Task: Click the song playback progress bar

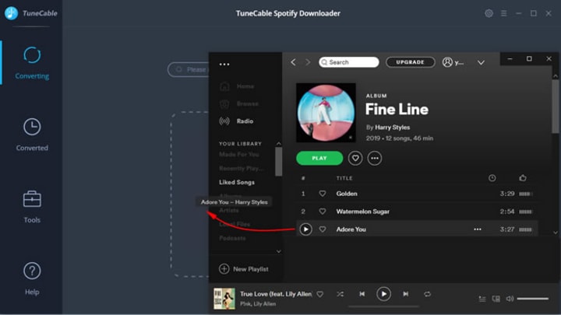Action: coord(383,306)
